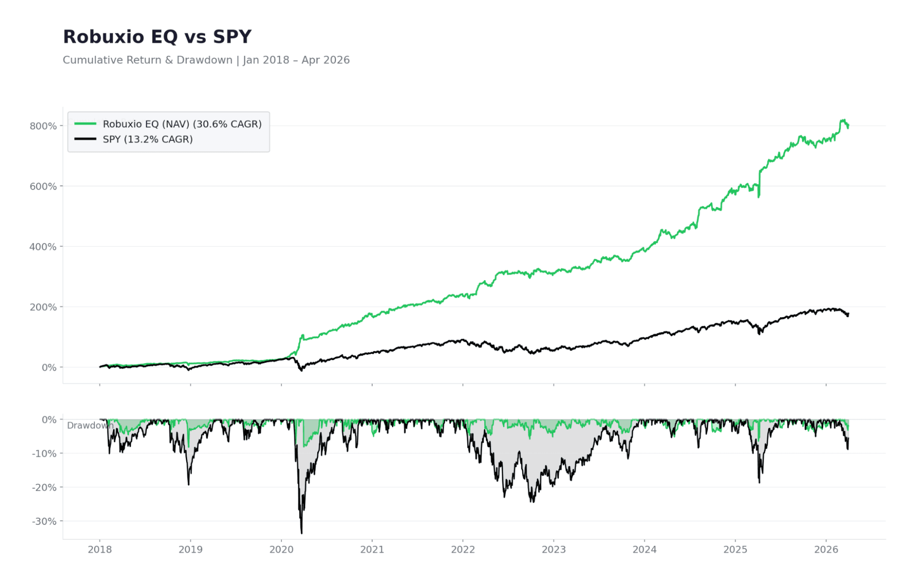
Task: Click the 200% y-axis label
Action: tap(43, 307)
